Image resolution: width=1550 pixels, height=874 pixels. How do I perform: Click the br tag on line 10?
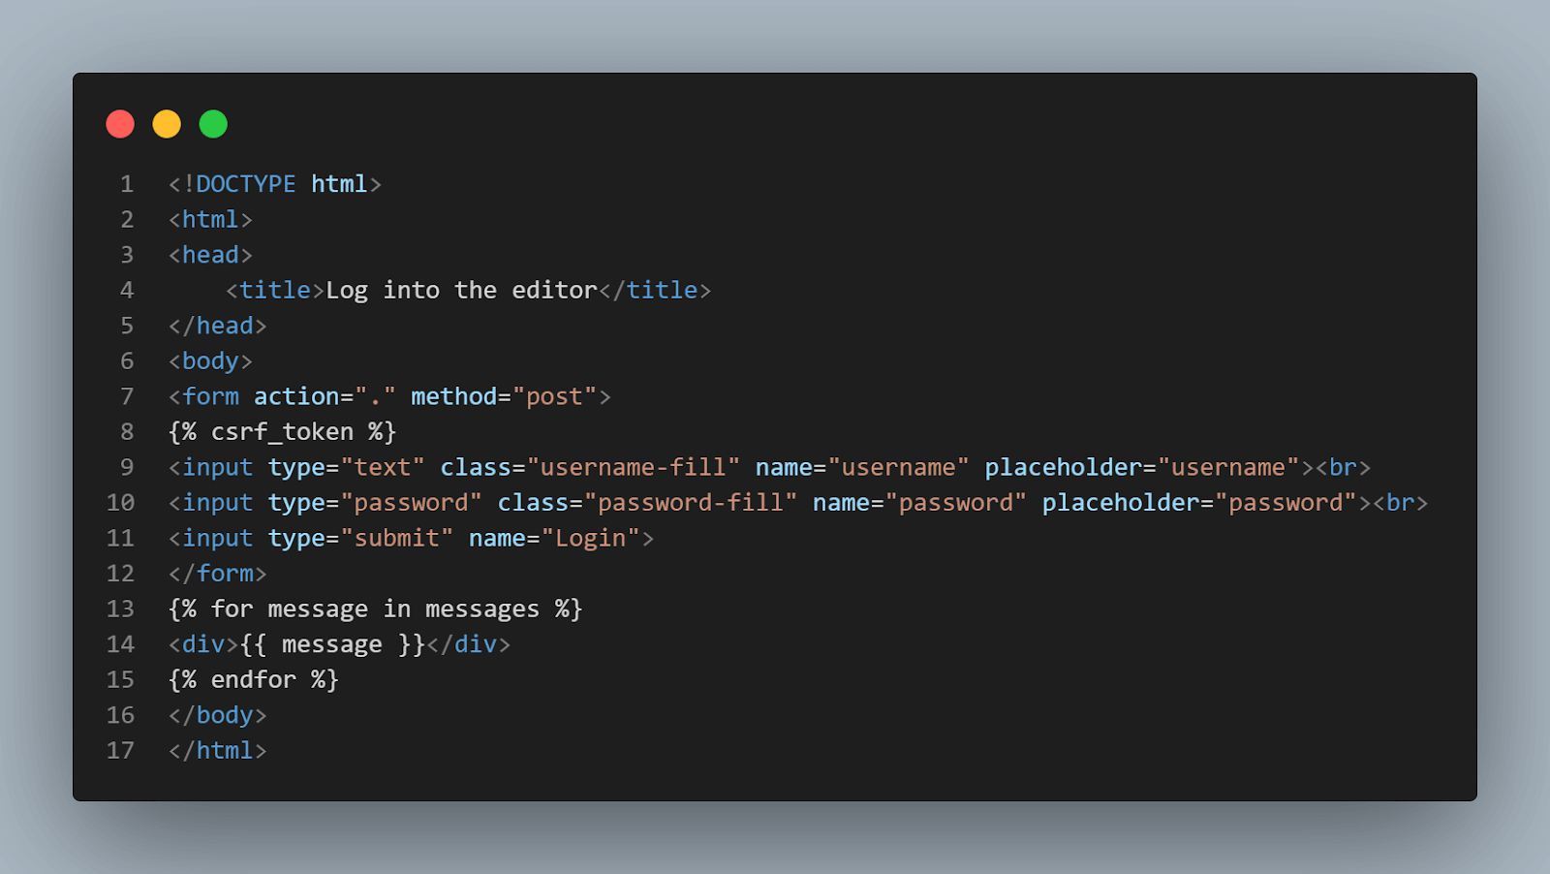point(1401,502)
